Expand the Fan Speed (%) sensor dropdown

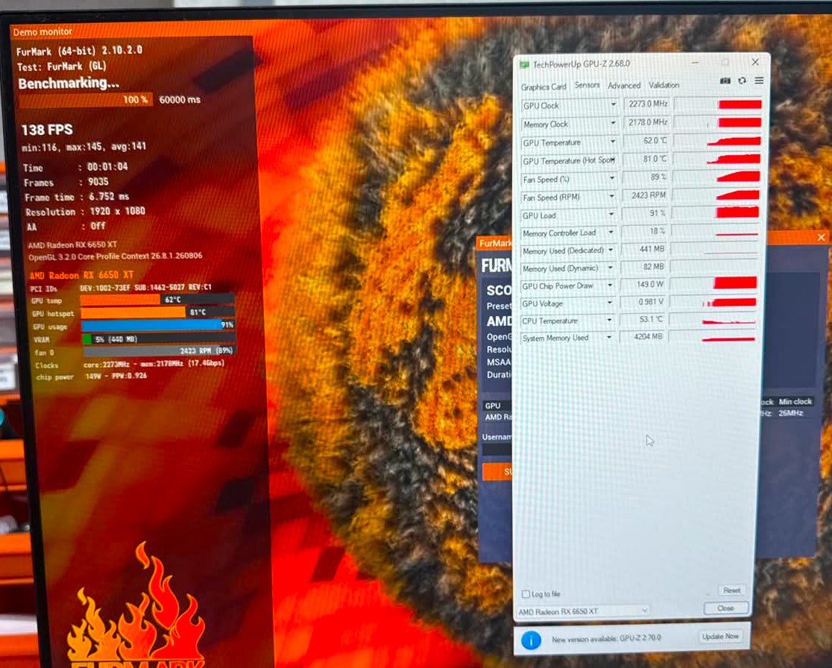(612, 178)
